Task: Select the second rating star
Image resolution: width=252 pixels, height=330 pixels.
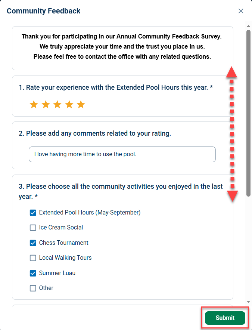Action: pyautogui.click(x=46, y=104)
